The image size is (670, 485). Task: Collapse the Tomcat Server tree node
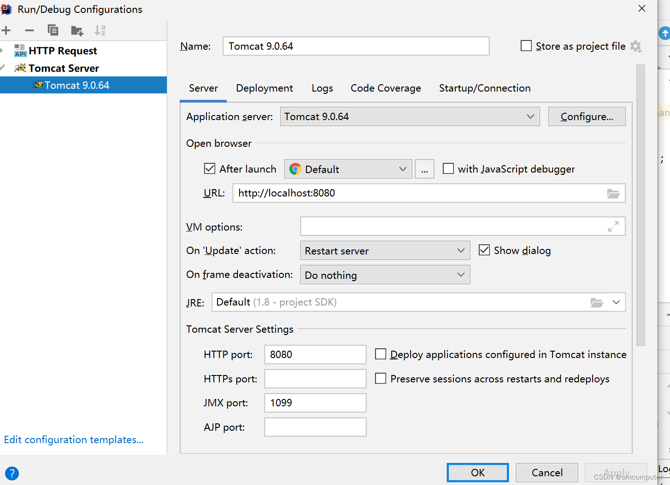[2, 68]
